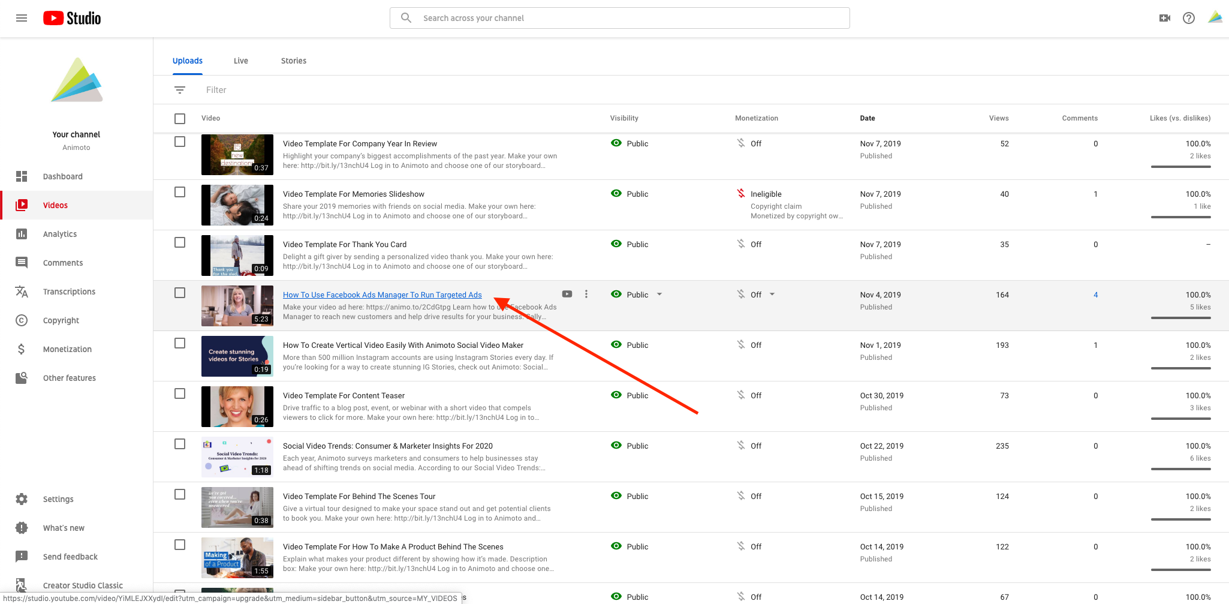Screen dimensions: 1229x604
Task: Open the Making of a Product thumbnail
Action: (237, 558)
